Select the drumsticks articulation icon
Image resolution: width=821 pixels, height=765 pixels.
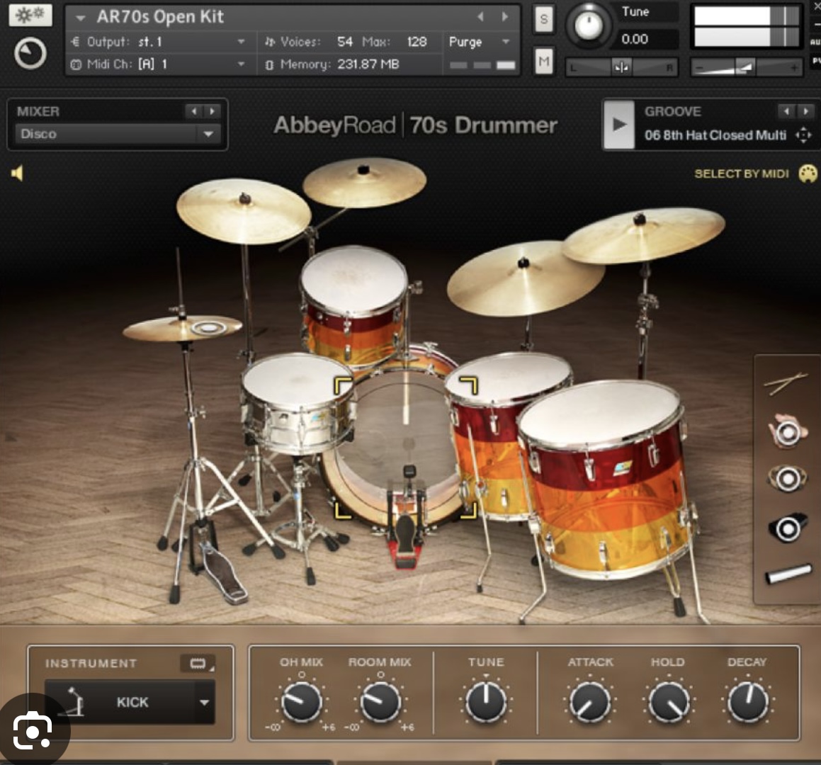(x=786, y=383)
